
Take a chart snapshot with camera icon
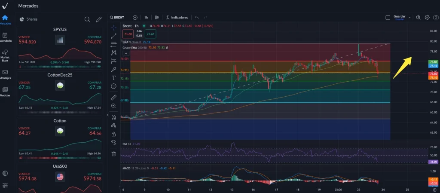click(435, 17)
